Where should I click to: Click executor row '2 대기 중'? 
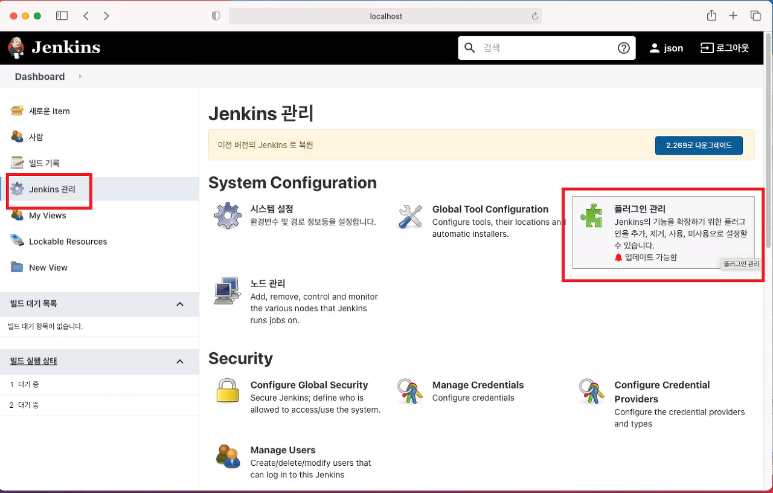pyautogui.click(x=100, y=405)
